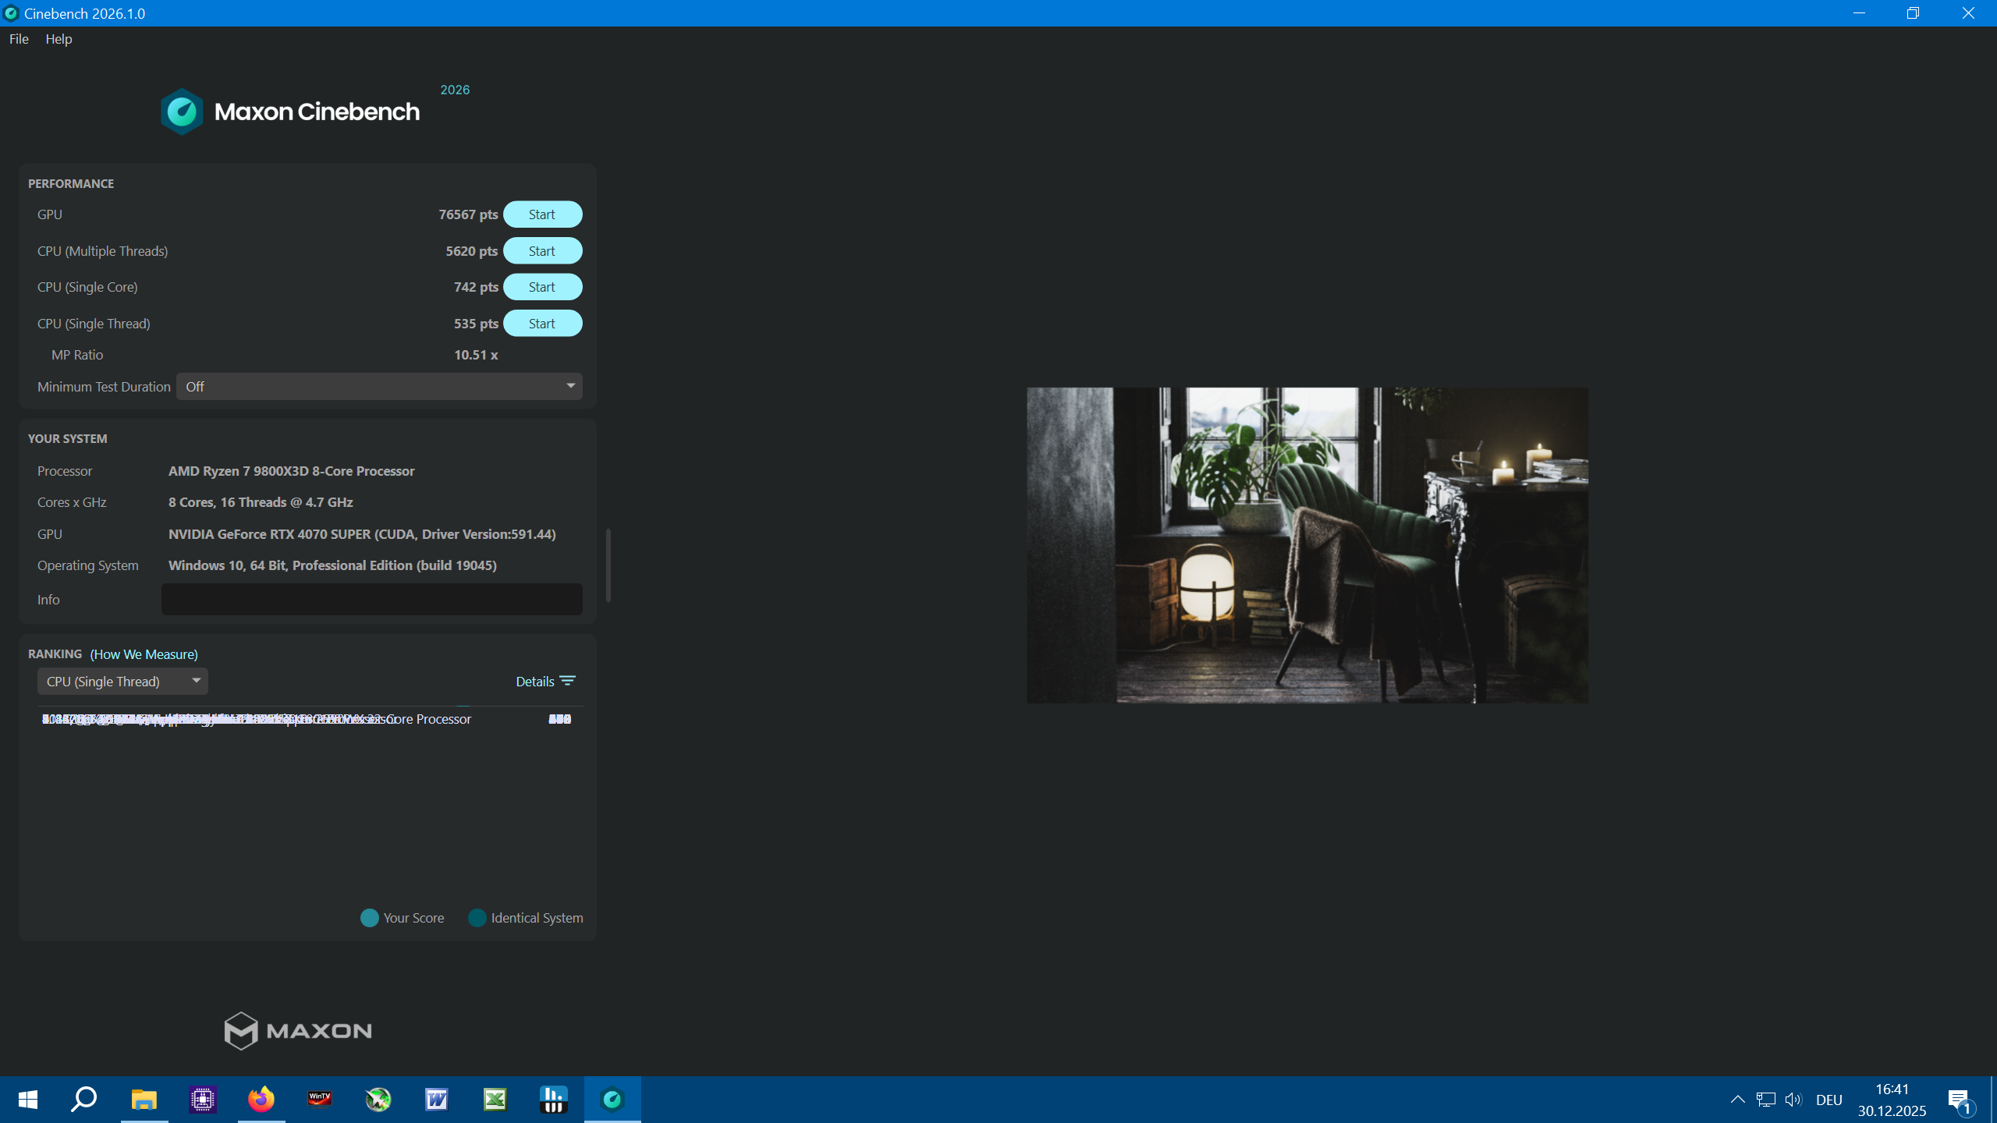Open the CPU (Single Thread) ranking dropdown
The width and height of the screenshot is (1997, 1123).
point(122,681)
